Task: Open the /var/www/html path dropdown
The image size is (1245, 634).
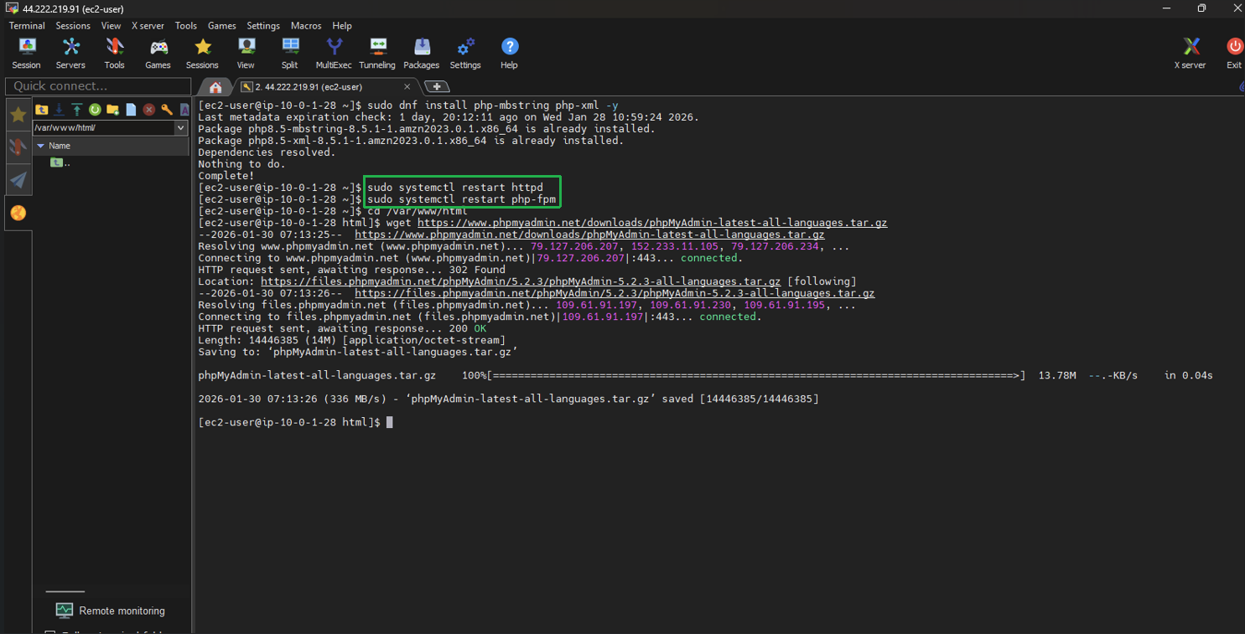Action: pos(182,128)
